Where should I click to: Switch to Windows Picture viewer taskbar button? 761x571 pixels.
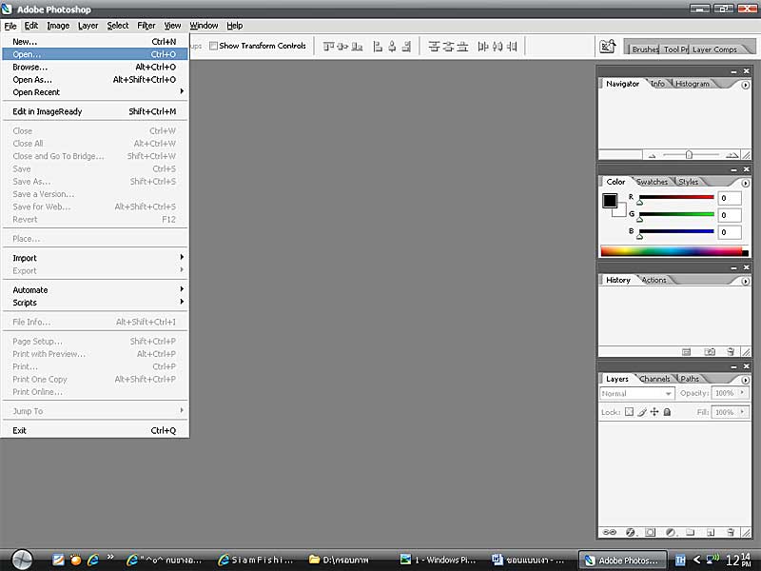pyautogui.click(x=439, y=560)
